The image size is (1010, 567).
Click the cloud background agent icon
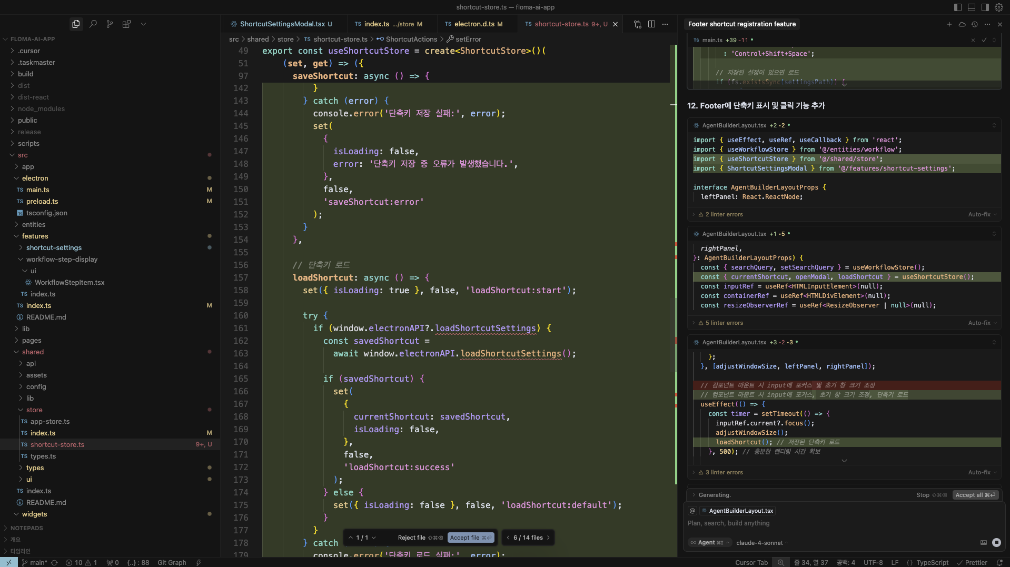coord(962,24)
